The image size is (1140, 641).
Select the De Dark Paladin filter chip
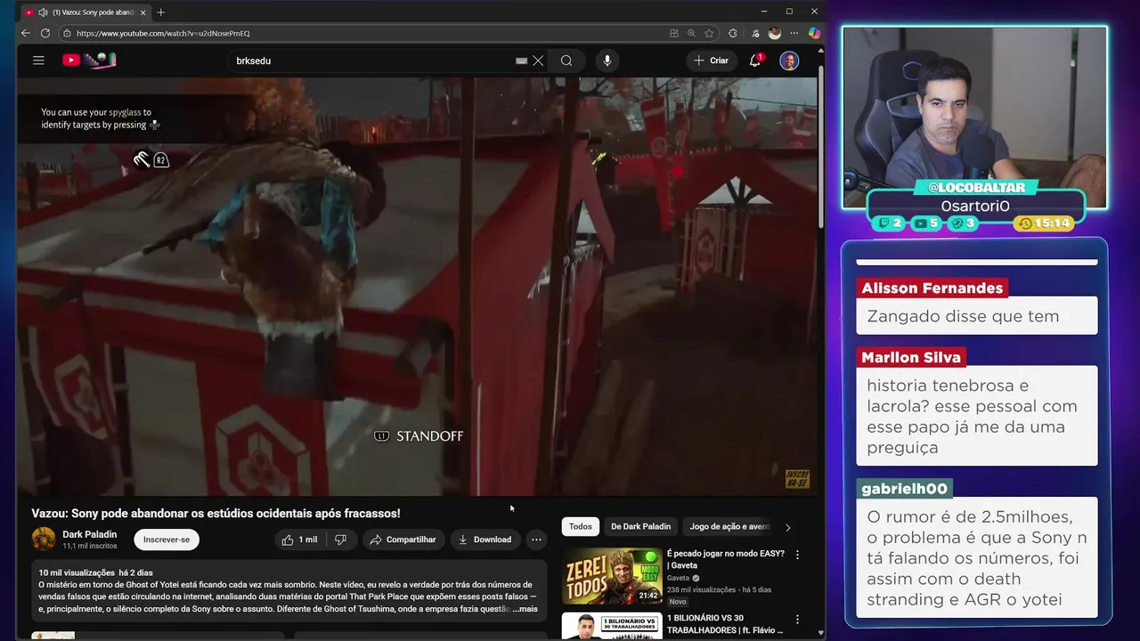point(641,526)
